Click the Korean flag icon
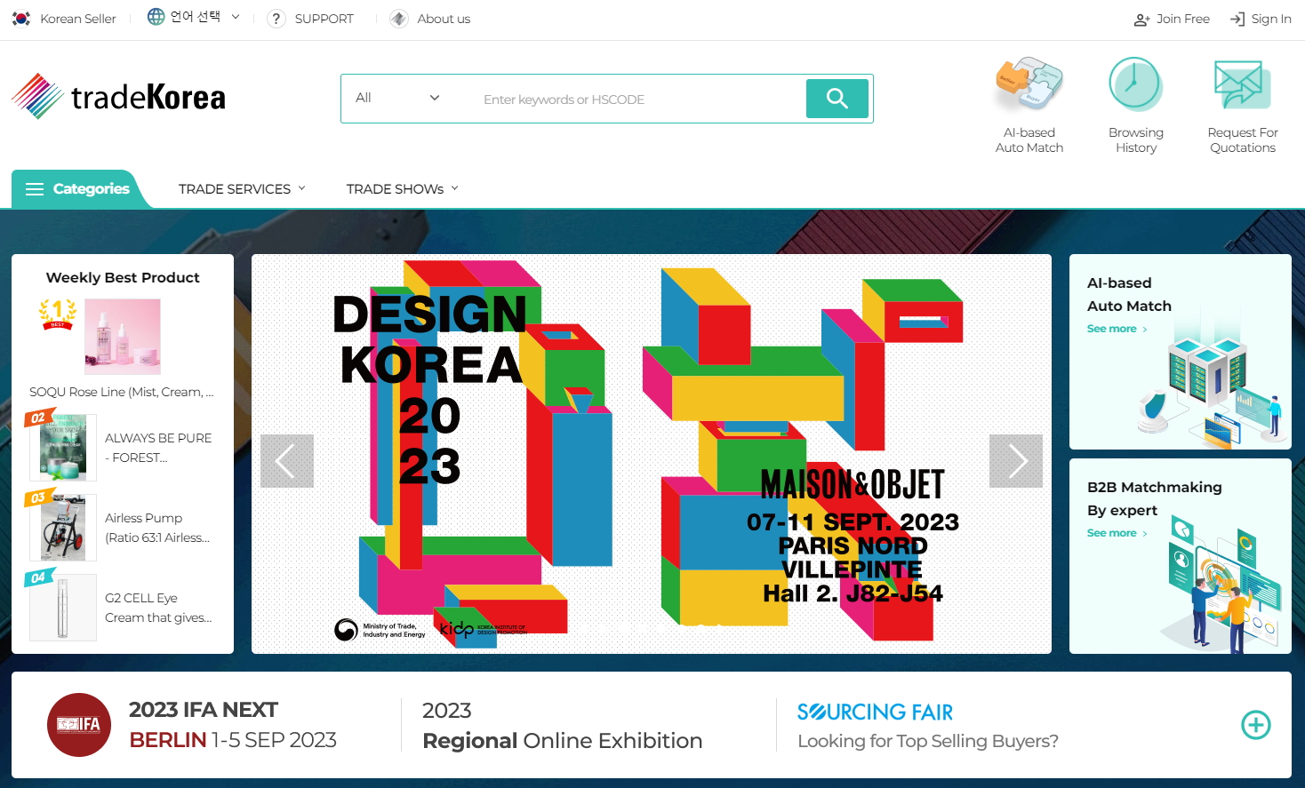This screenshot has height=788, width=1305. click(x=21, y=19)
